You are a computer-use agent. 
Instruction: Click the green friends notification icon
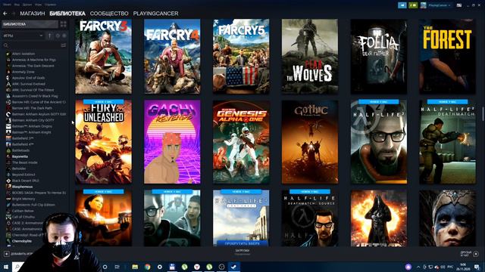click(x=413, y=5)
